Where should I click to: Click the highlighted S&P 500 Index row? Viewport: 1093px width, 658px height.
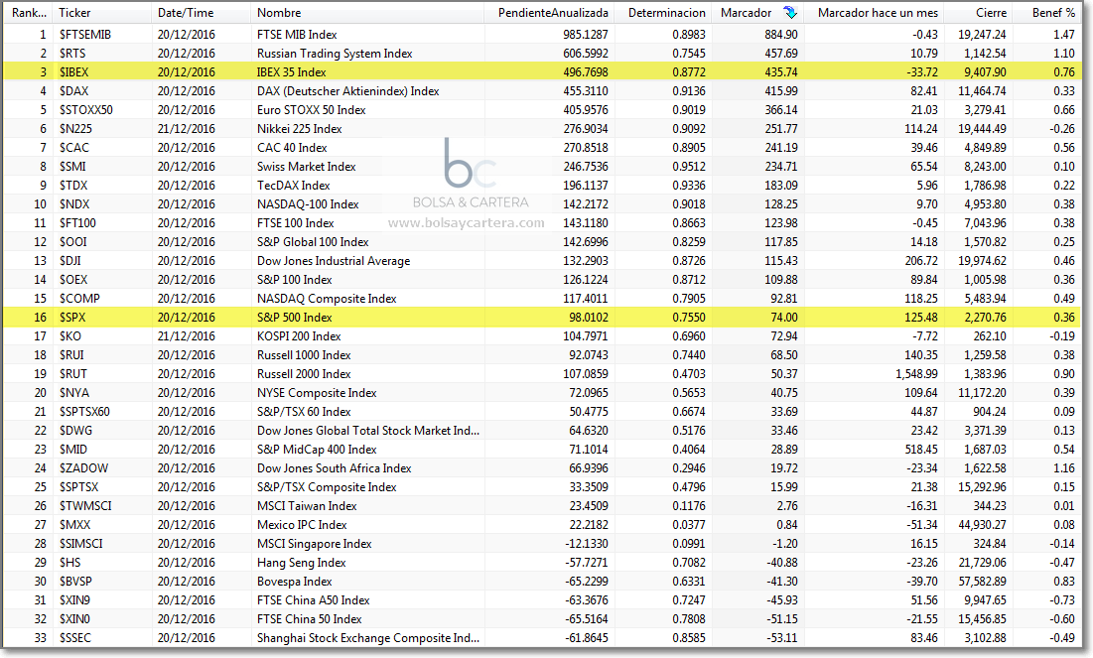coord(542,317)
